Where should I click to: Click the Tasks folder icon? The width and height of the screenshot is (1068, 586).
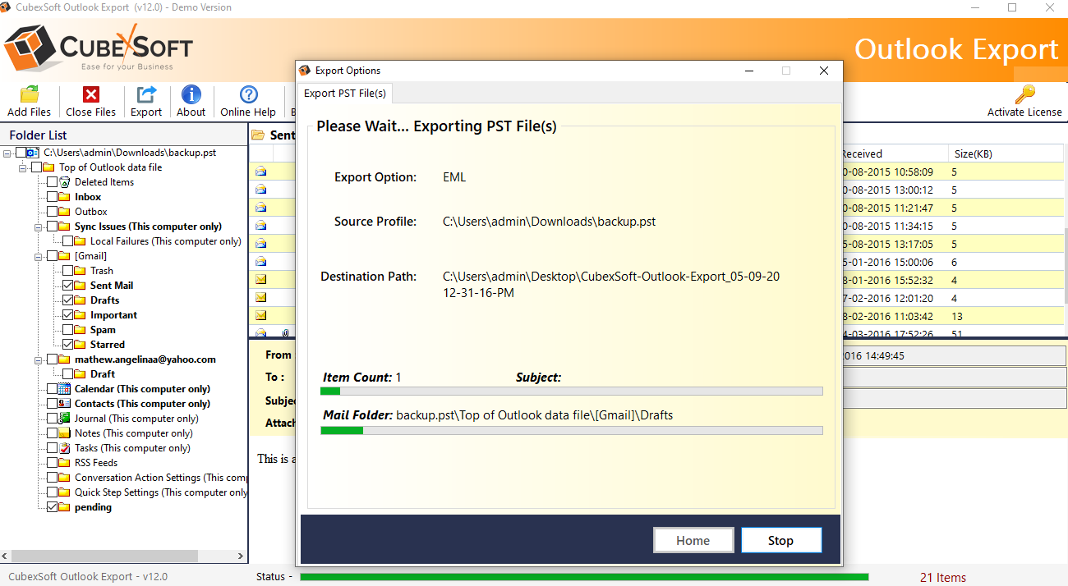pos(65,448)
